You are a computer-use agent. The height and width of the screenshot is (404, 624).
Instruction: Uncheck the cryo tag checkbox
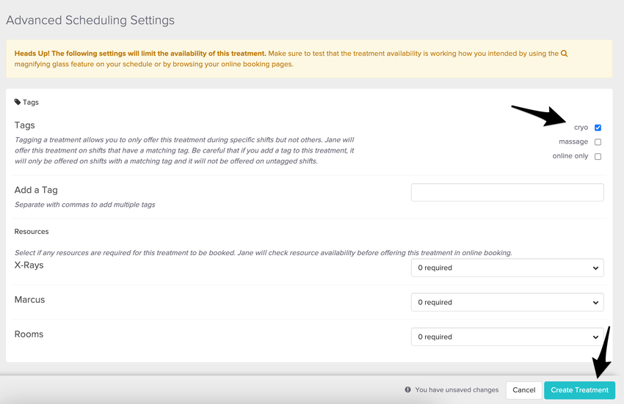pos(598,128)
